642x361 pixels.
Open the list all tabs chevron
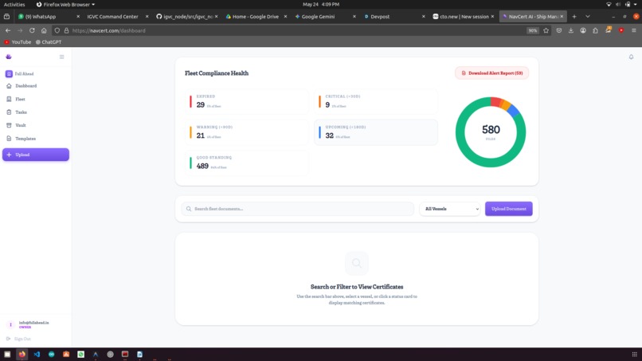(x=588, y=17)
